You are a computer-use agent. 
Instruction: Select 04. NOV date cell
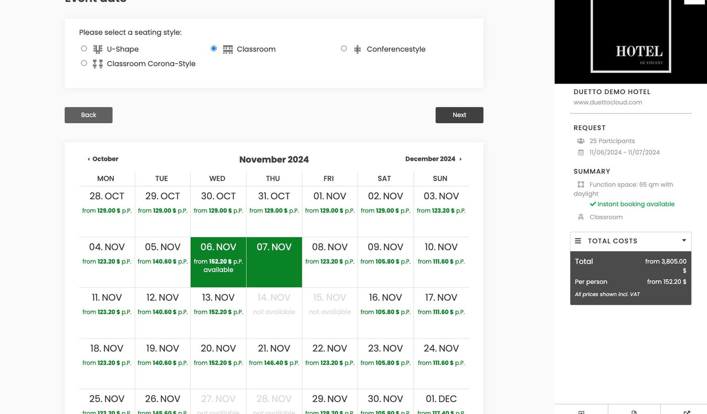107,262
